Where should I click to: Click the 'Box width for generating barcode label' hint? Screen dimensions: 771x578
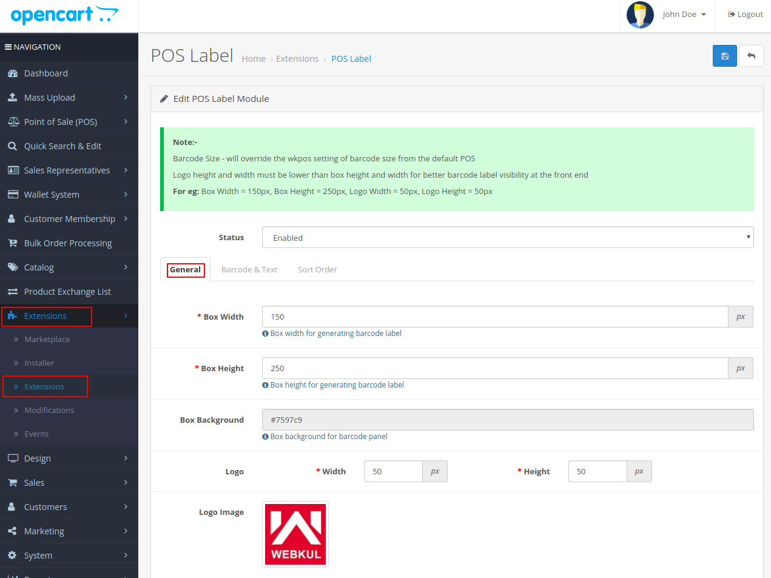[x=336, y=334]
